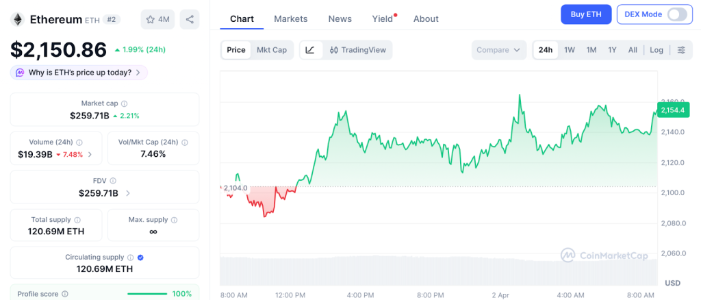Open chart settings sliders icon
This screenshot has height=300, width=701.
point(681,50)
